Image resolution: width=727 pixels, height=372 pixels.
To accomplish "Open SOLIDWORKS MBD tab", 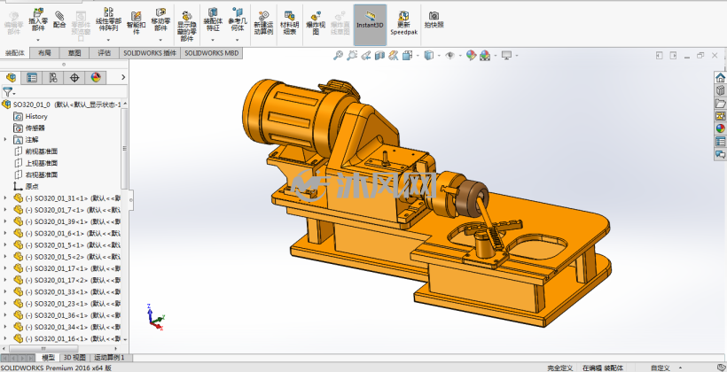I will pos(211,53).
